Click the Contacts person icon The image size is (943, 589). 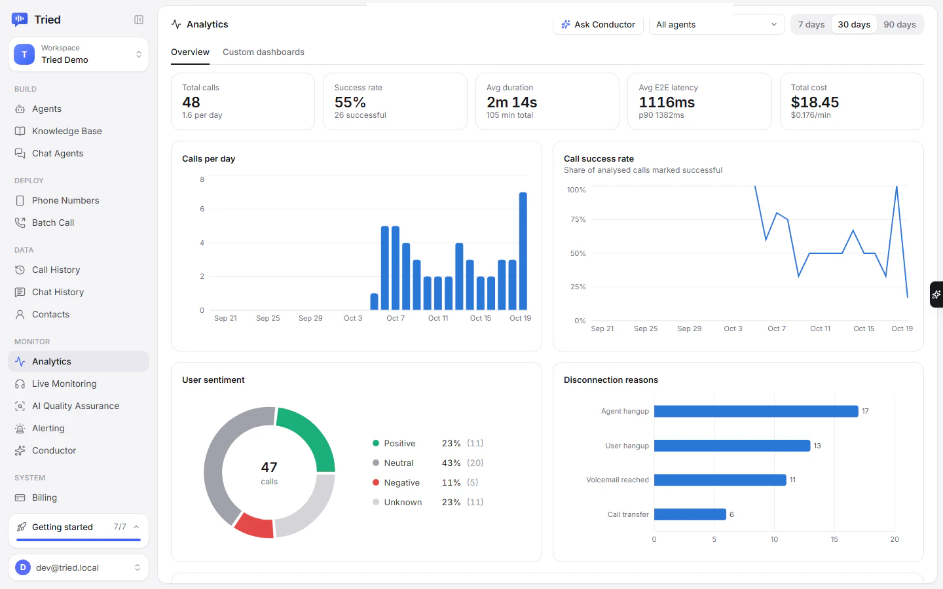coord(20,314)
